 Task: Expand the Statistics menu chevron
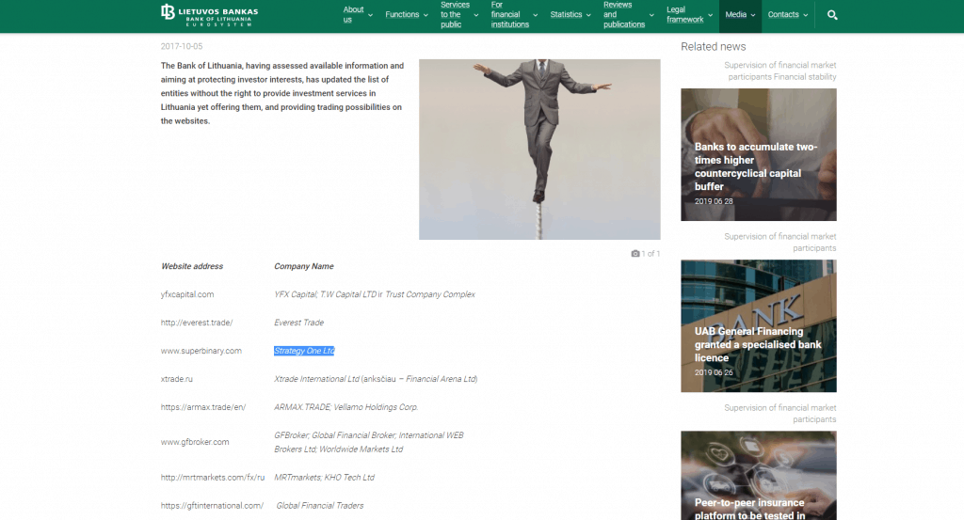(x=590, y=15)
